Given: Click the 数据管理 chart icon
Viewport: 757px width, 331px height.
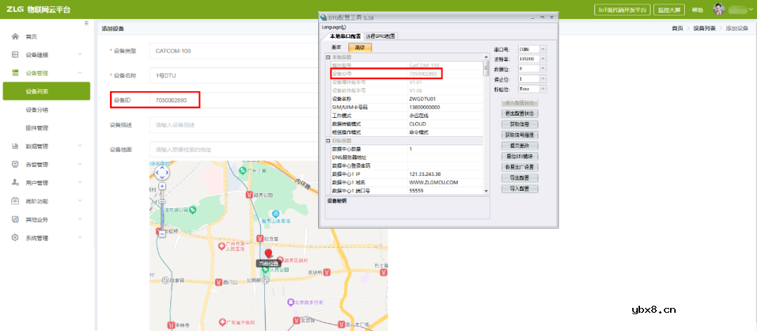Looking at the screenshot, I should coord(15,146).
